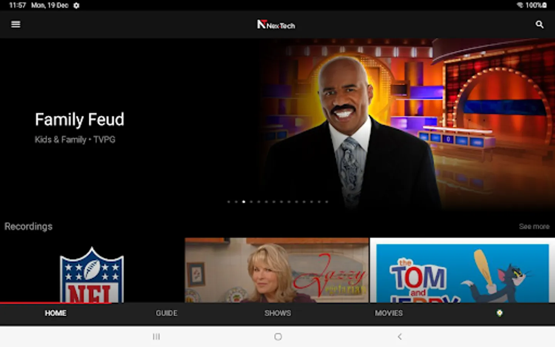Screen dimensions: 555x347
Task: Switch to the Guide tab
Action: coord(166,313)
